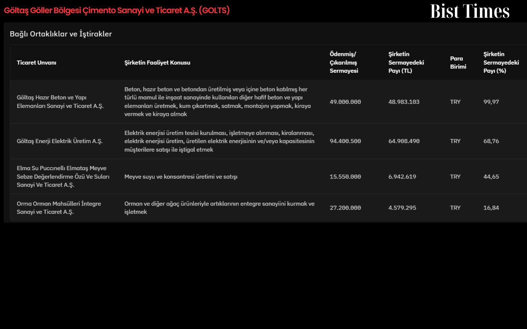This screenshot has width=527, height=329.
Task: Select share amount 48.983.103
Action: point(404,102)
